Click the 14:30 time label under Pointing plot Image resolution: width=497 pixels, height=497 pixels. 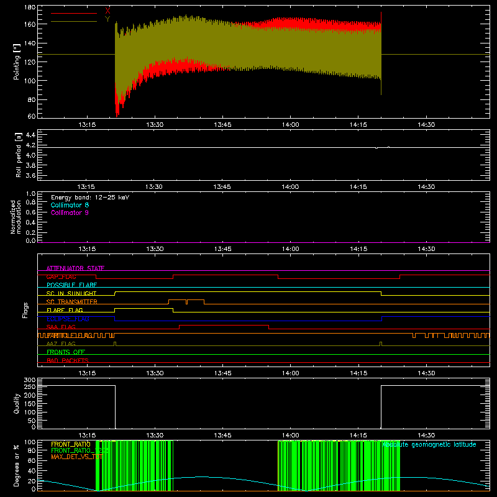tap(426, 125)
